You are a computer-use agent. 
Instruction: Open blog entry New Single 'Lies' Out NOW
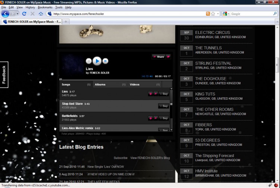(x=106, y=167)
